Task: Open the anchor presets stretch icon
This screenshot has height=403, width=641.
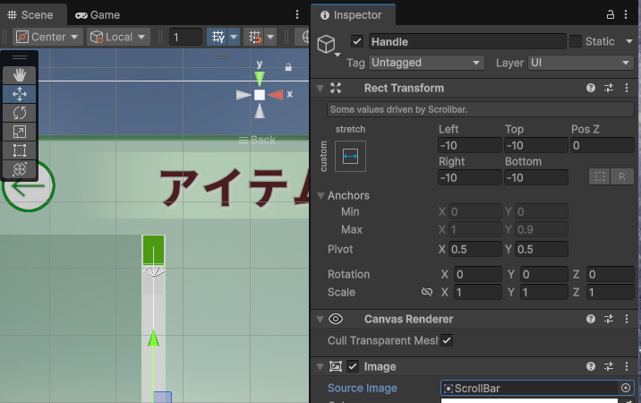Action: [350, 156]
